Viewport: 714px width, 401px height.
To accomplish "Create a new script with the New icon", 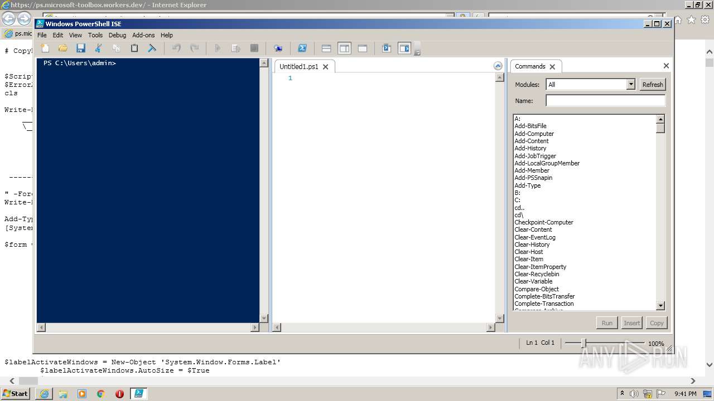I will click(45, 48).
